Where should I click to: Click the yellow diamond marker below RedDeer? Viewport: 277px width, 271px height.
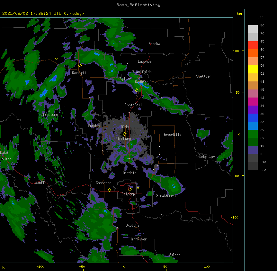tap(137, 90)
